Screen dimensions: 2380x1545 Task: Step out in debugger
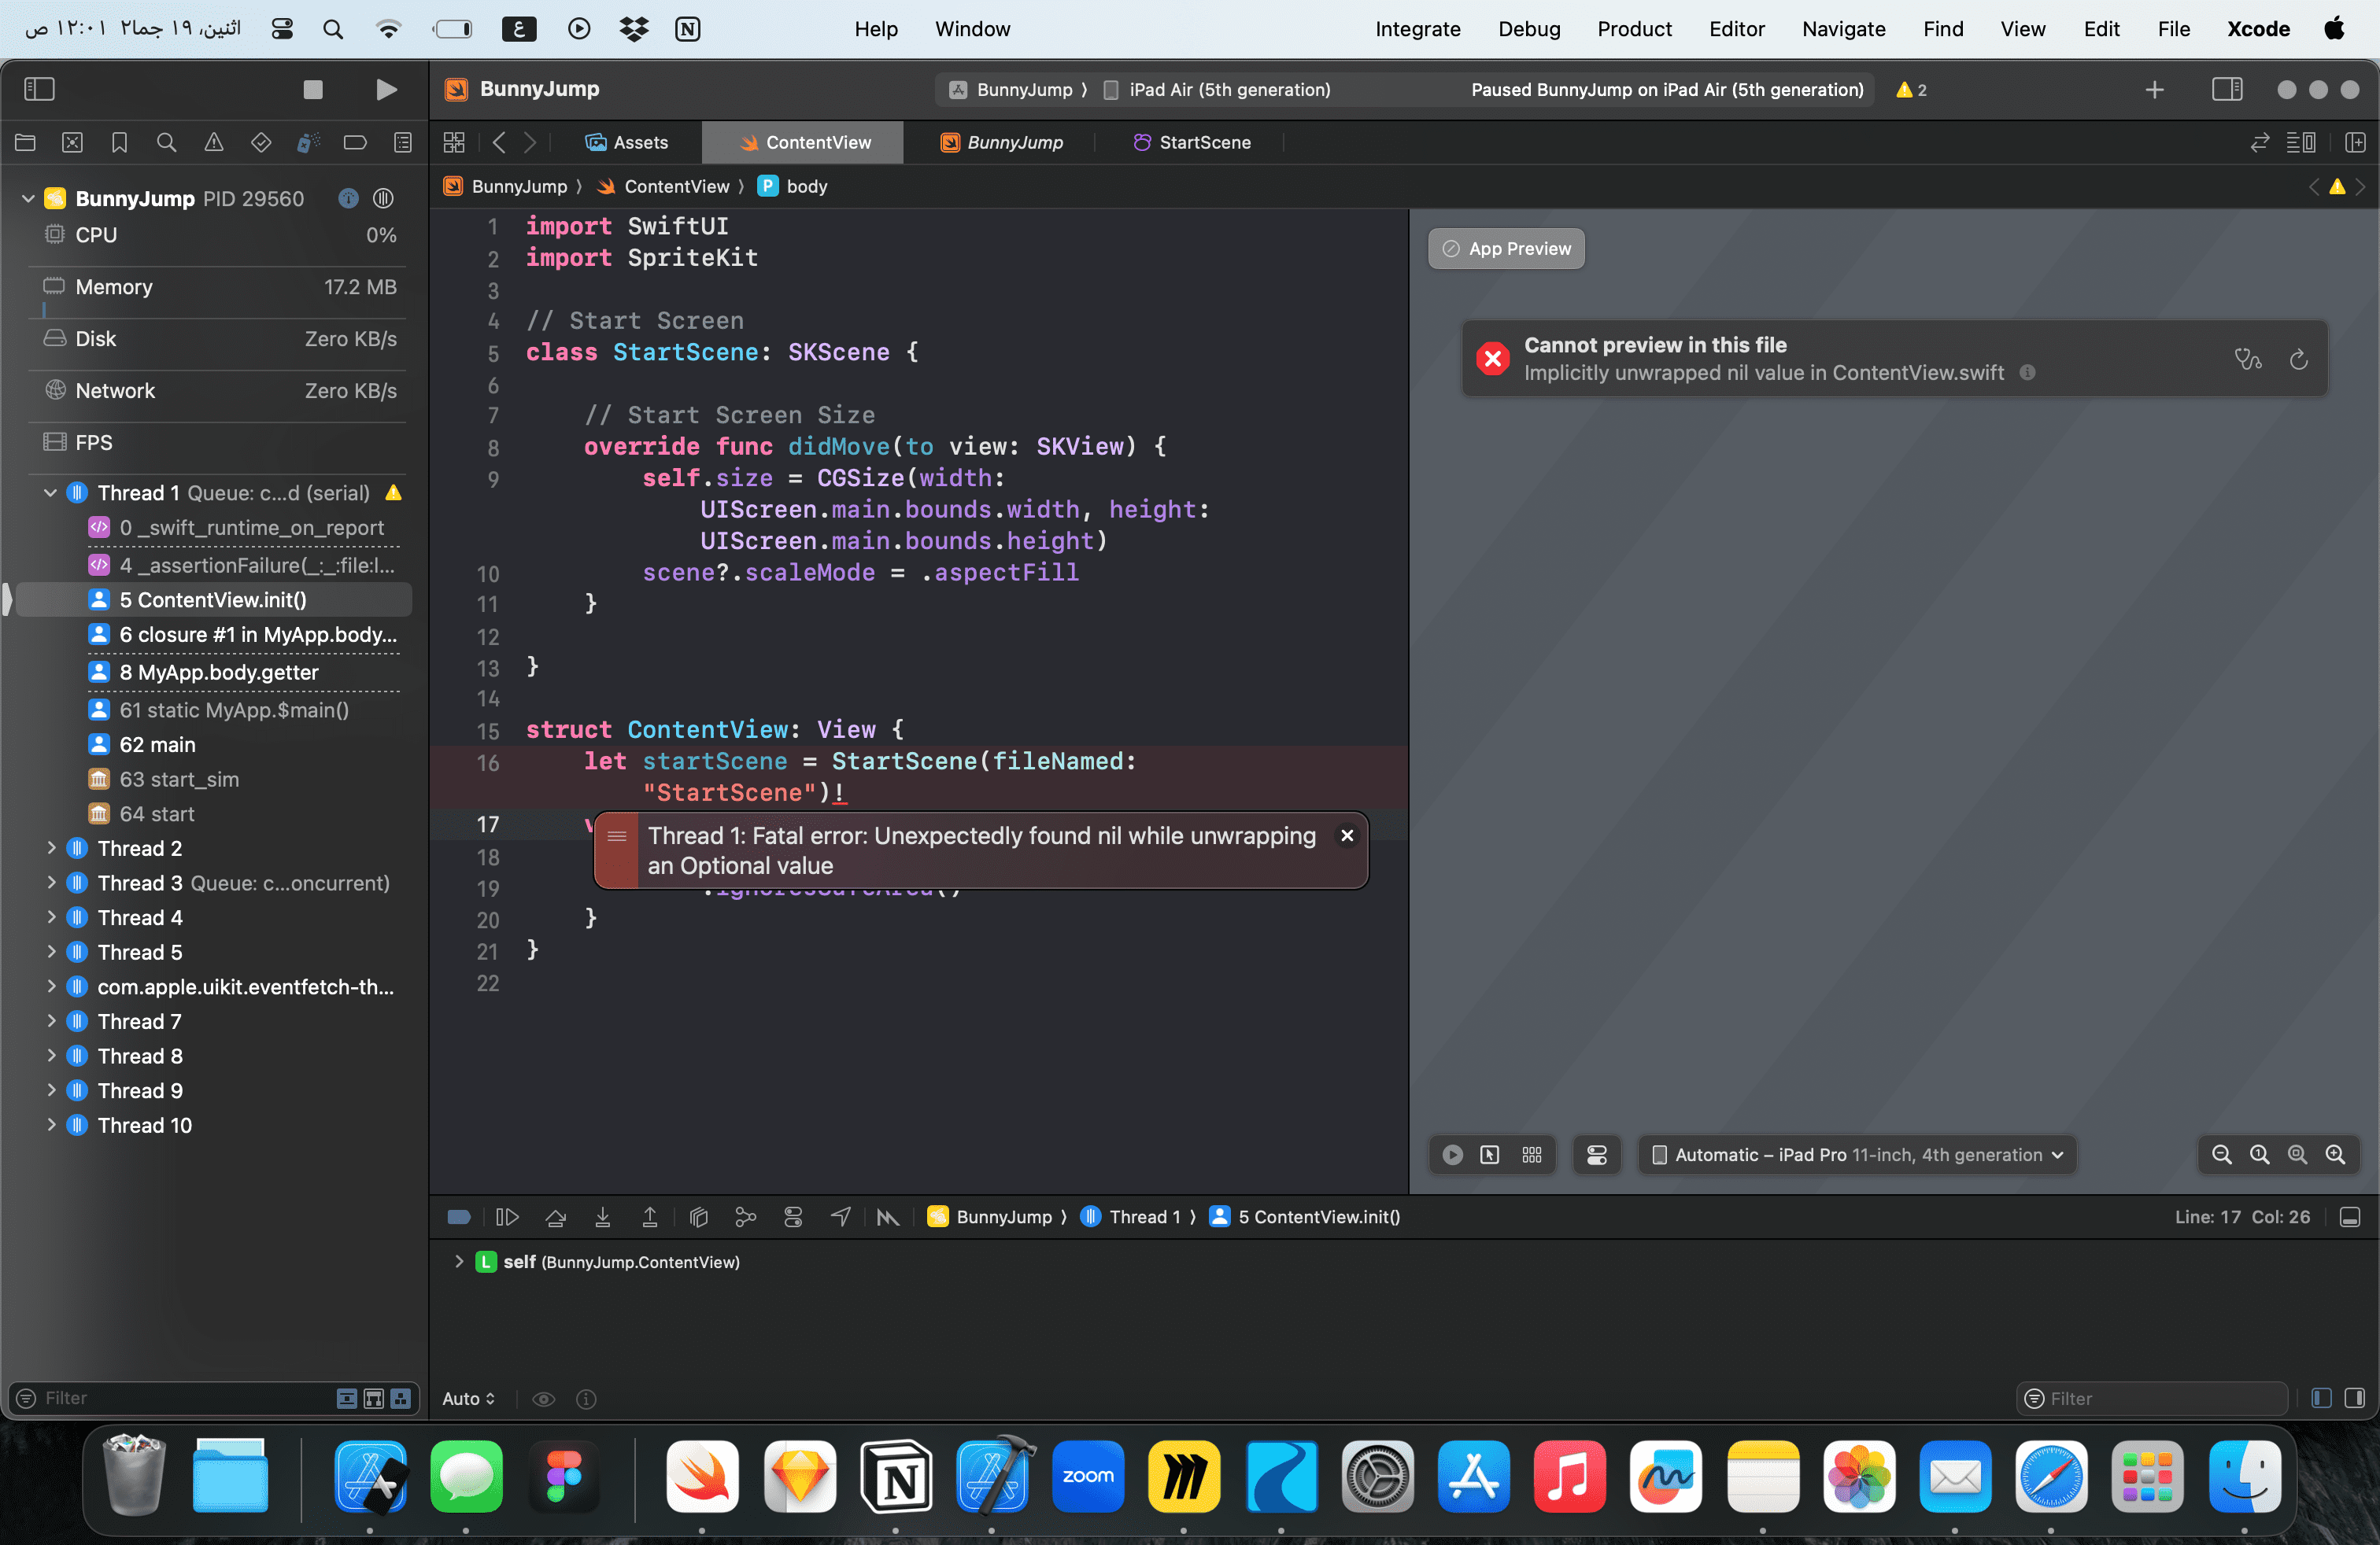650,1216
